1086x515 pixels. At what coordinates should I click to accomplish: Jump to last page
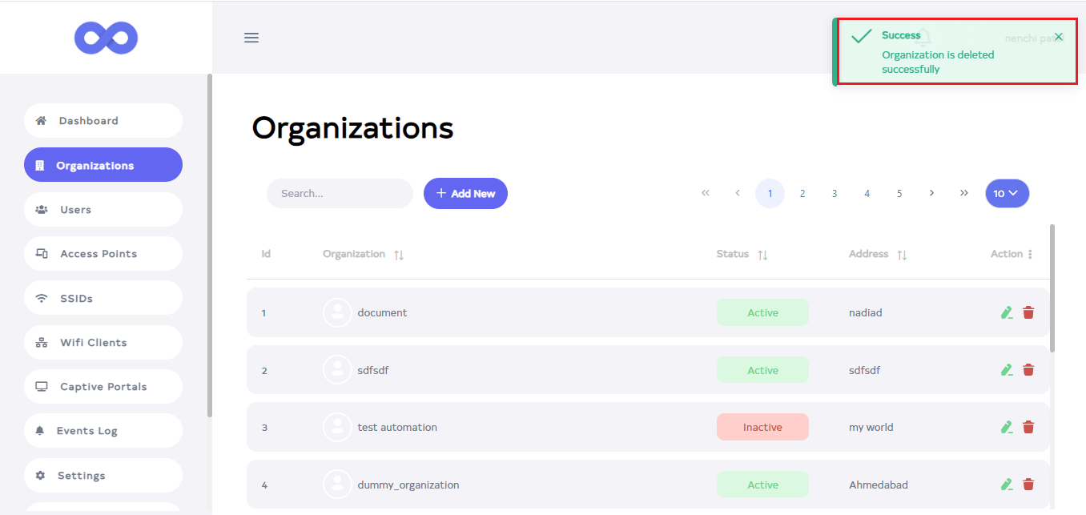pos(964,193)
